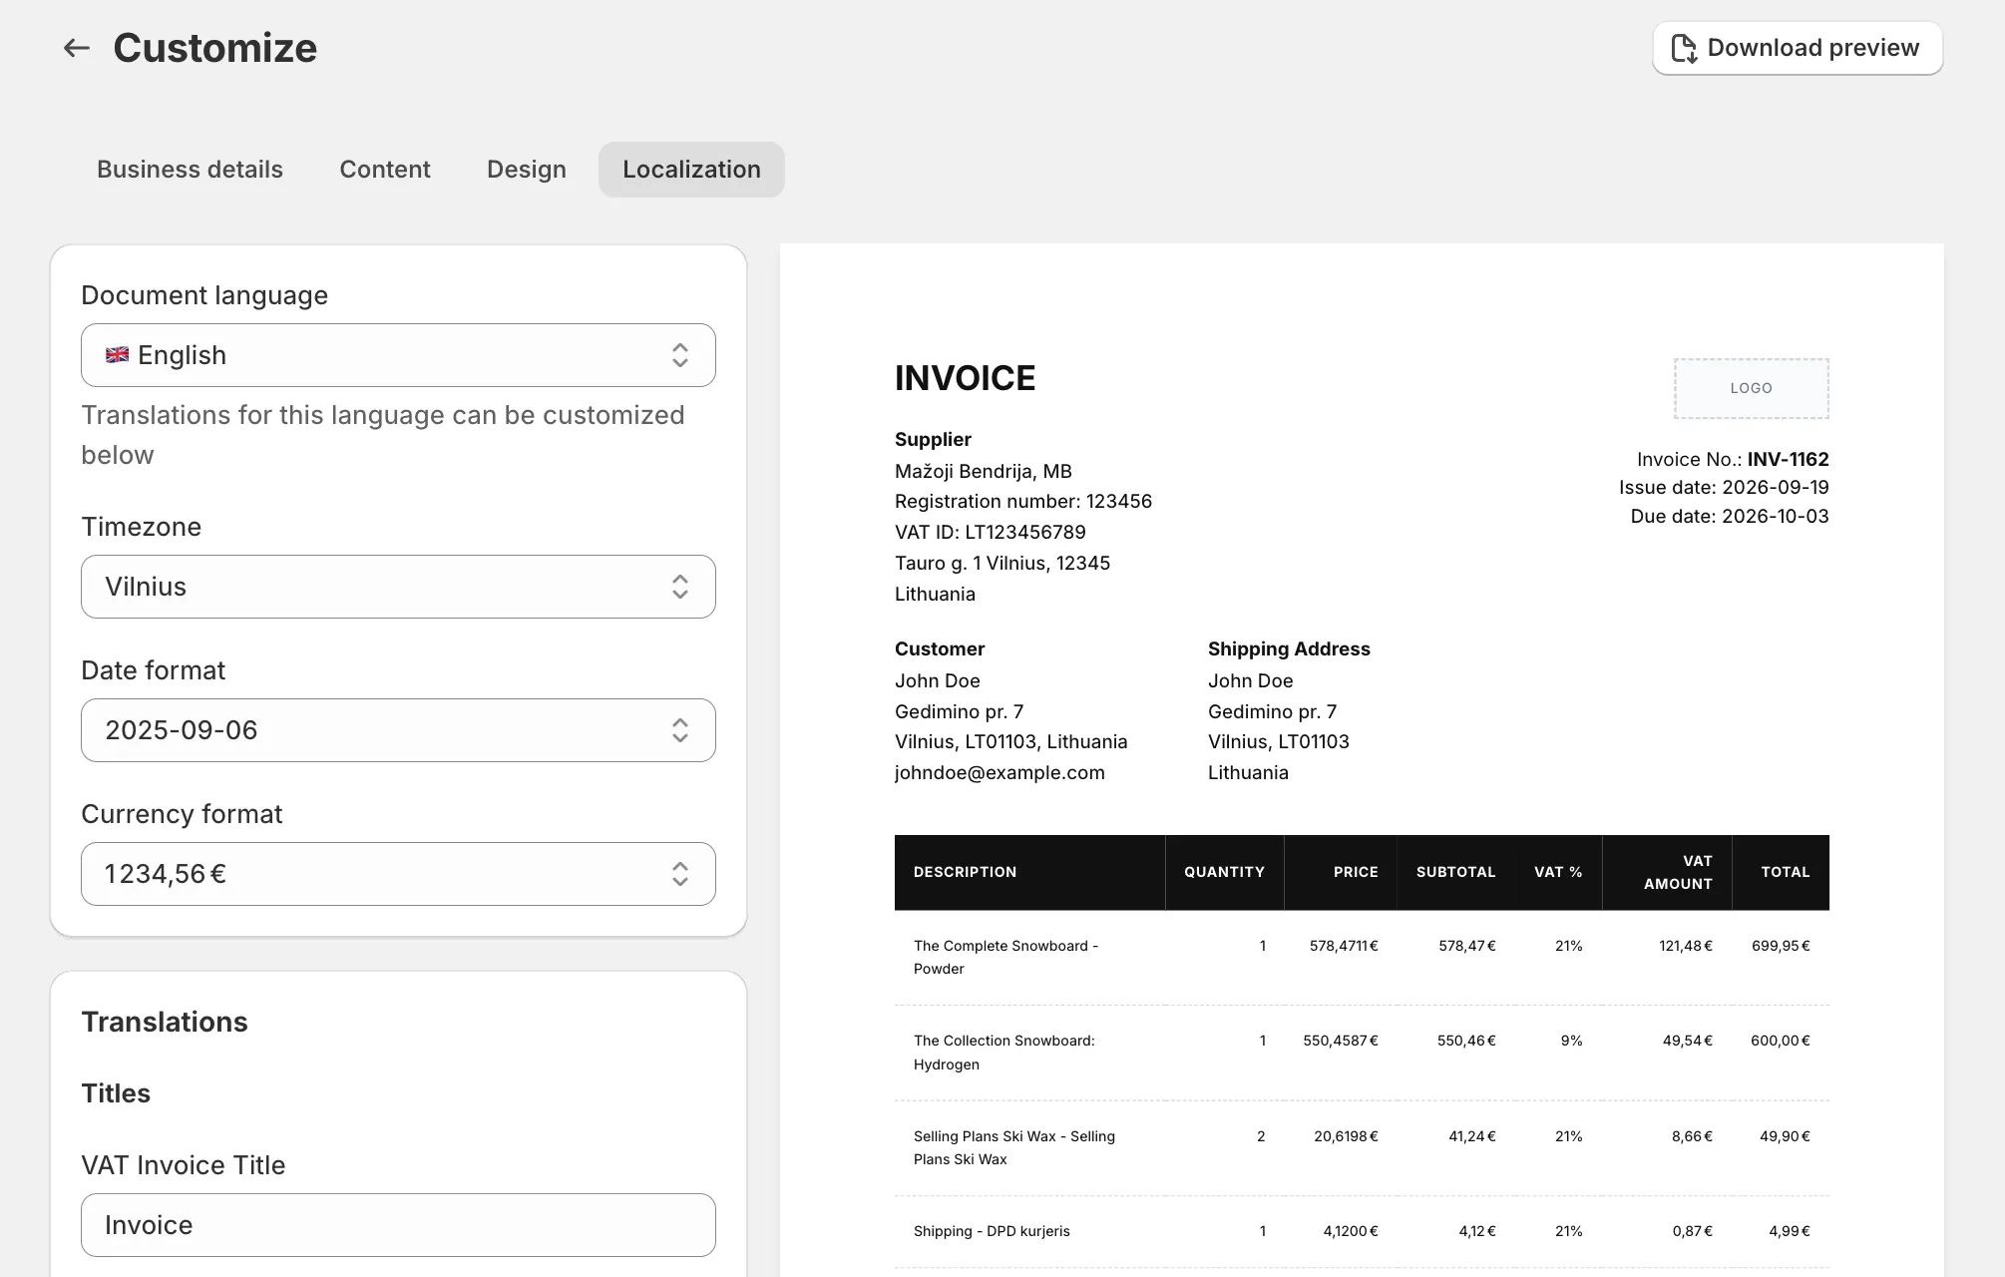Click subtotal 41,24€ cell

(1472, 1136)
